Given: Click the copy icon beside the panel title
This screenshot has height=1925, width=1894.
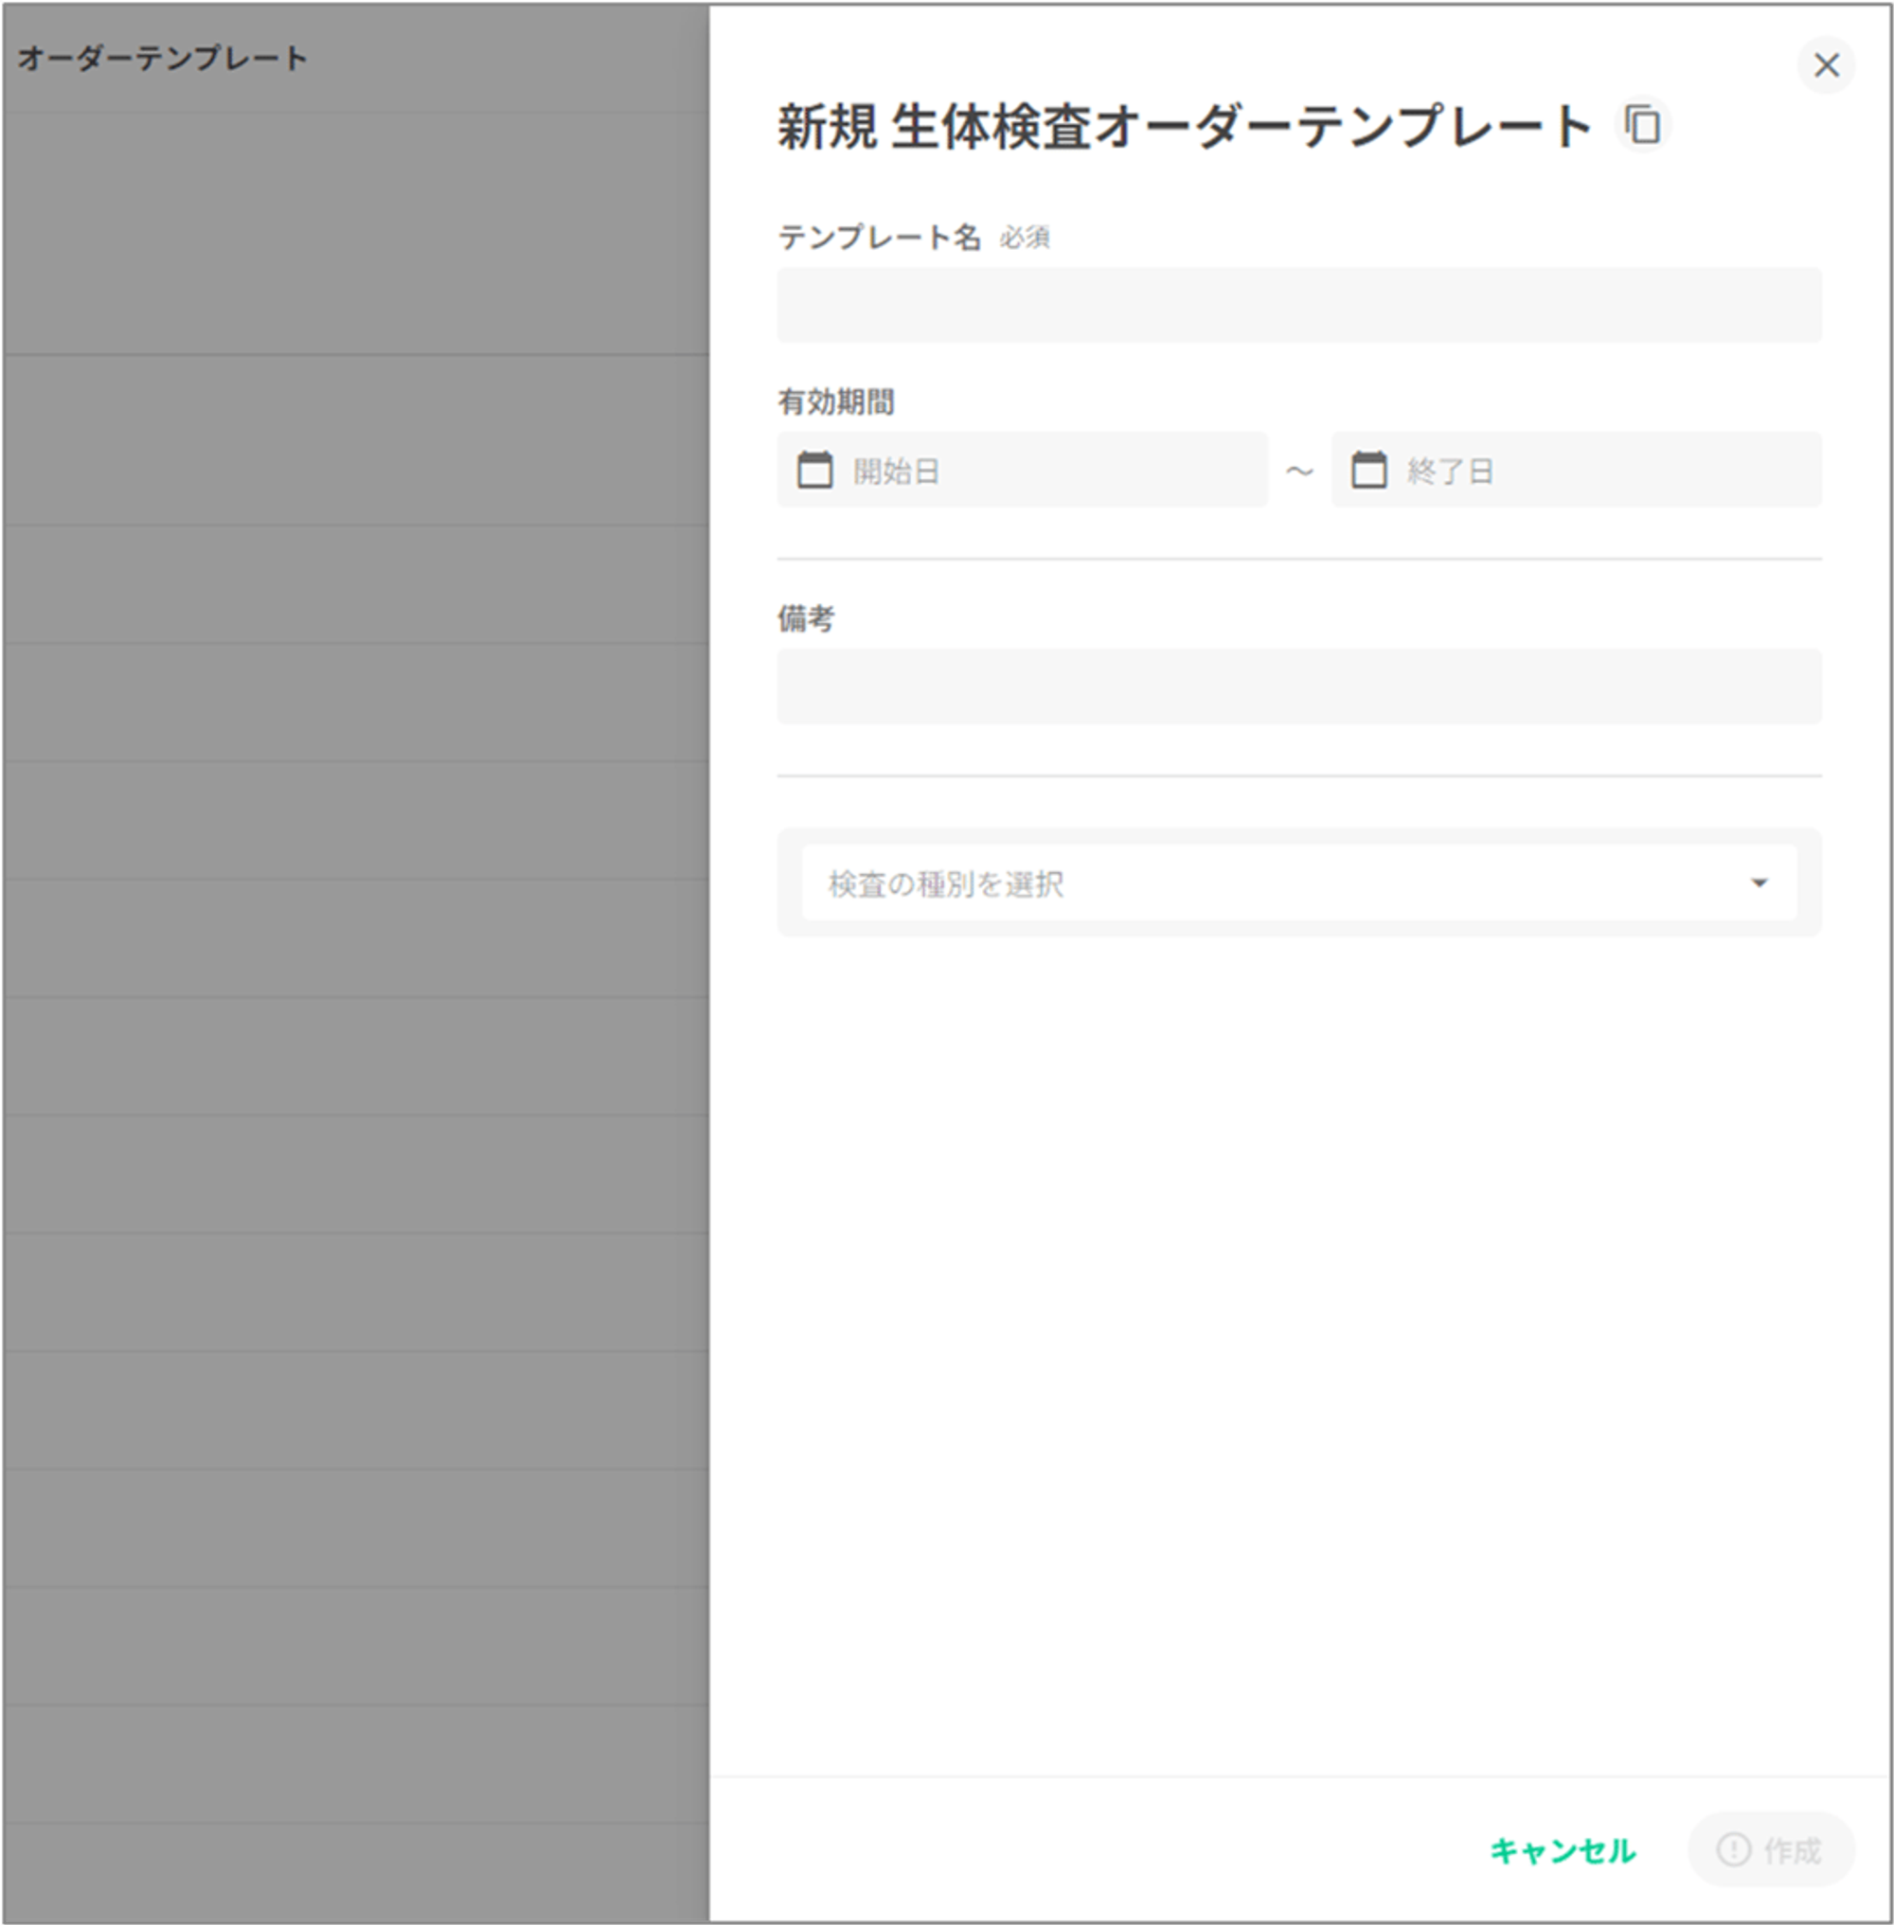Looking at the screenshot, I should [x=1642, y=126].
